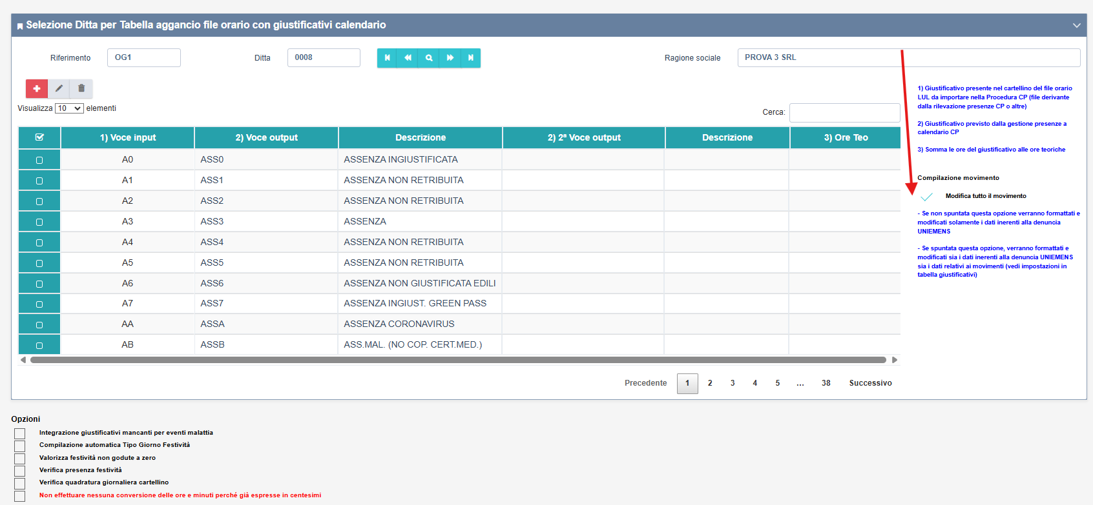Focus the Cerca search box
The width and height of the screenshot is (1093, 505).
[845, 112]
